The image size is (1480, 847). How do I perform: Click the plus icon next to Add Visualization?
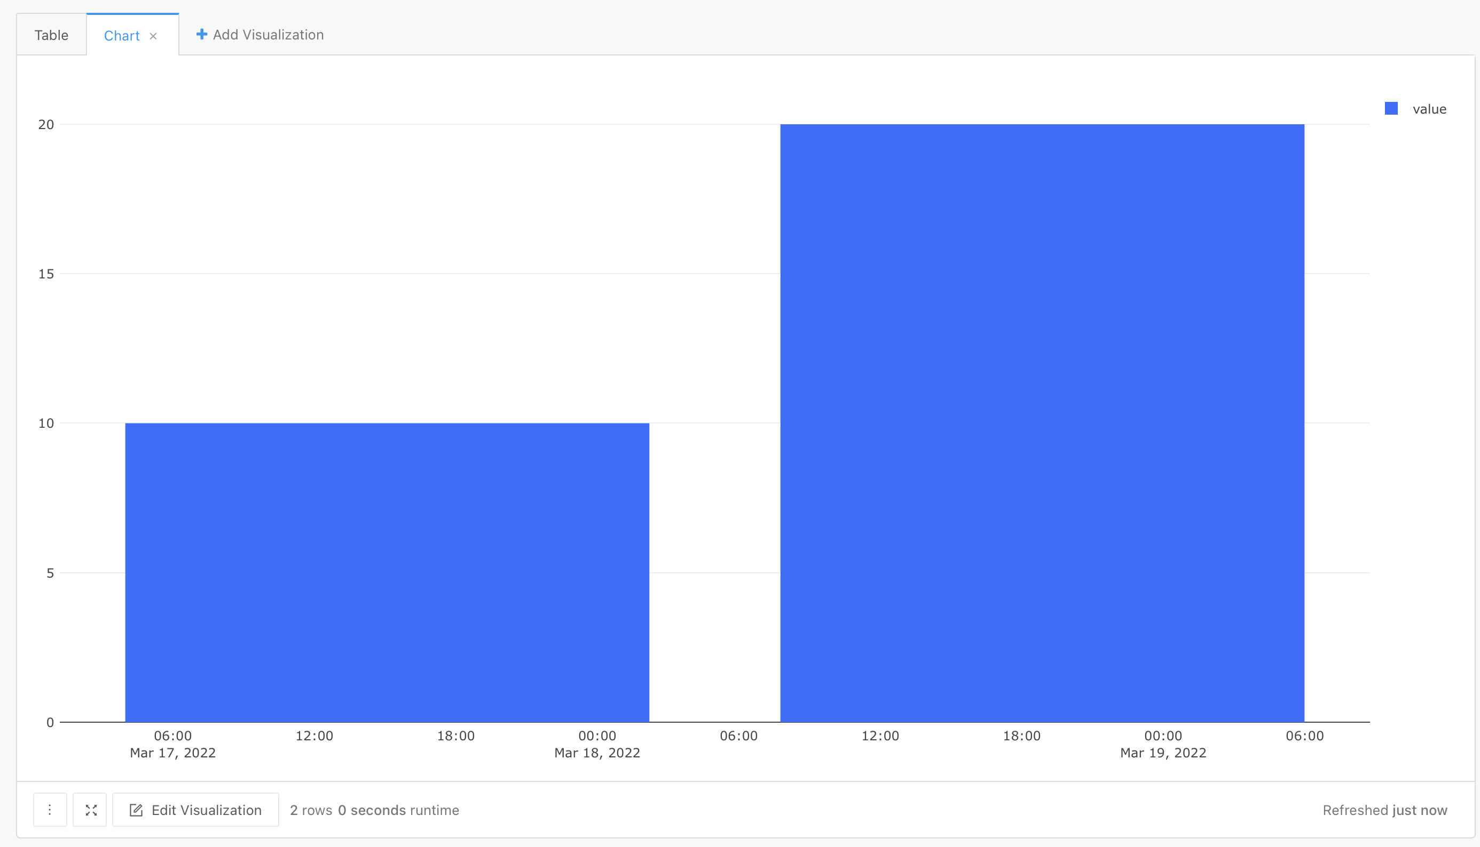click(x=201, y=34)
